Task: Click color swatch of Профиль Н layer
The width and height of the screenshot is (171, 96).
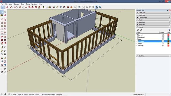Action: 169,37
